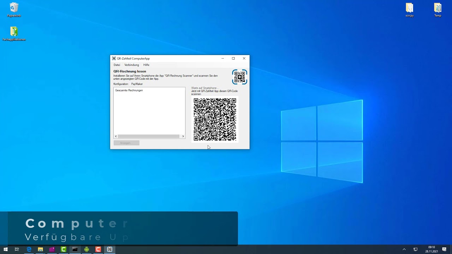The width and height of the screenshot is (452, 254).
Task: Switch to the command prompt taskbar icon
Action: (75, 249)
